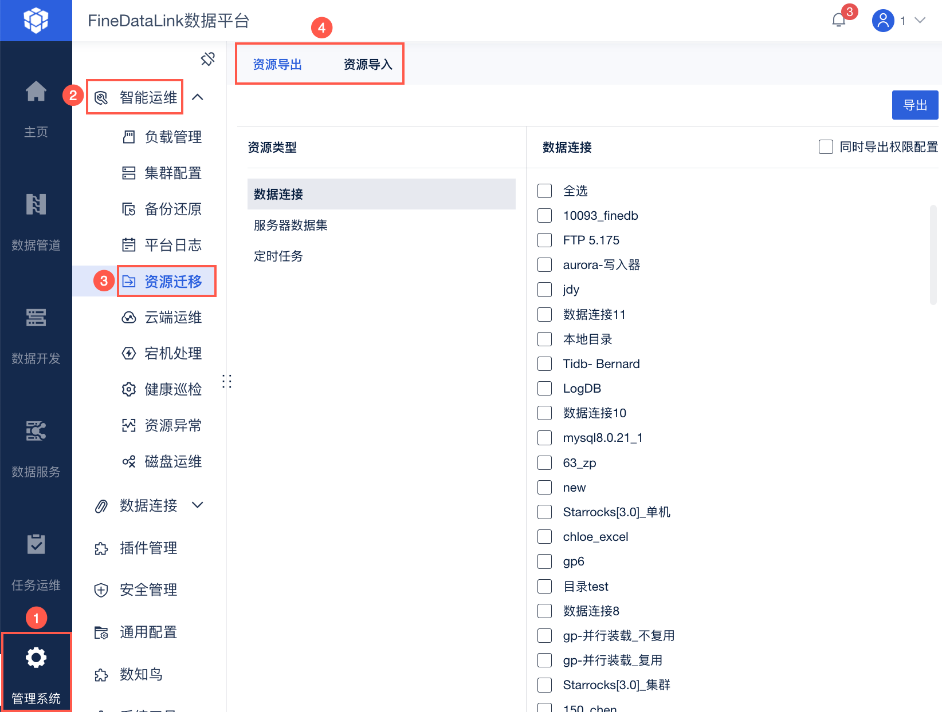The image size is (942, 712).
Task: Click the data connection list scrollbar
Action: tap(933, 255)
